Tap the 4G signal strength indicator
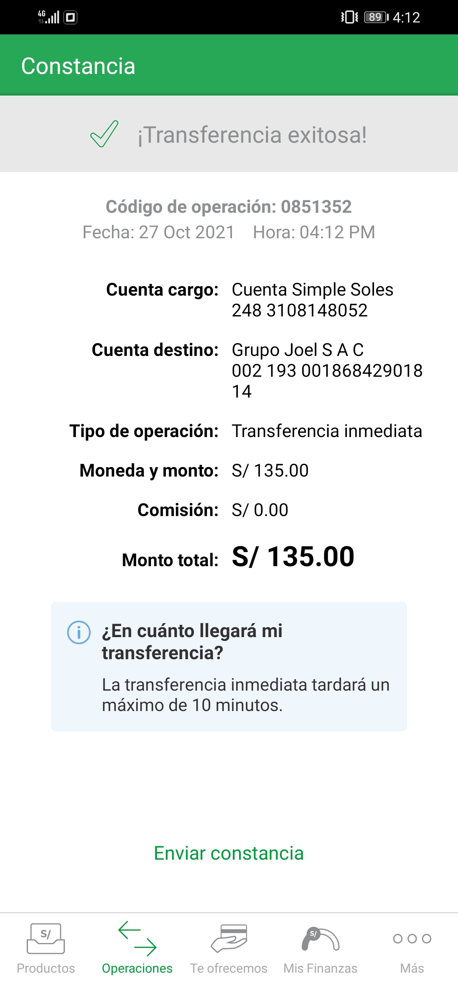Screen dimensions: 458x982 pyautogui.click(x=48, y=17)
